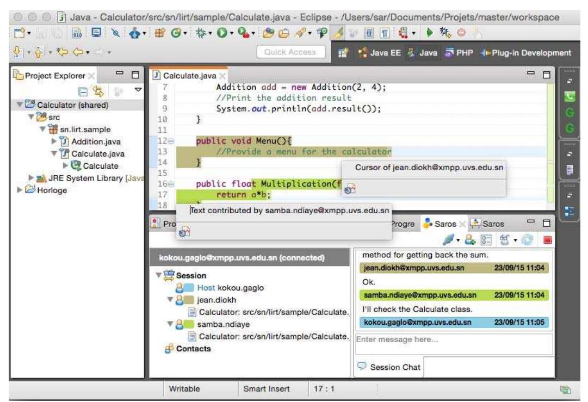This screenshot has width=588, height=402.
Task: Click the Previous Annotation yellow up arrow
Action: [x=39, y=52]
